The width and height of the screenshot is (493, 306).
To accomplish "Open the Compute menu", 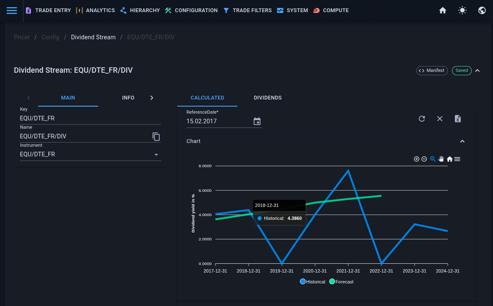I will coord(336,10).
